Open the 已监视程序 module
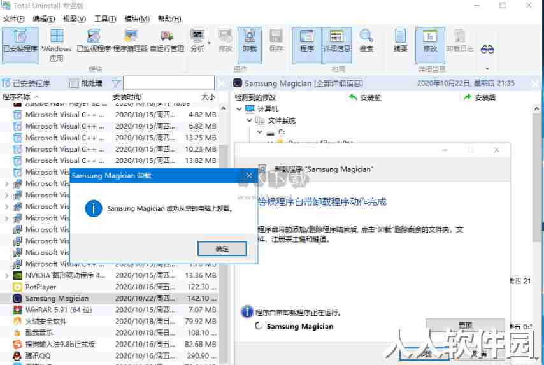Image resolution: width=544 pixels, height=365 pixels. (x=94, y=41)
